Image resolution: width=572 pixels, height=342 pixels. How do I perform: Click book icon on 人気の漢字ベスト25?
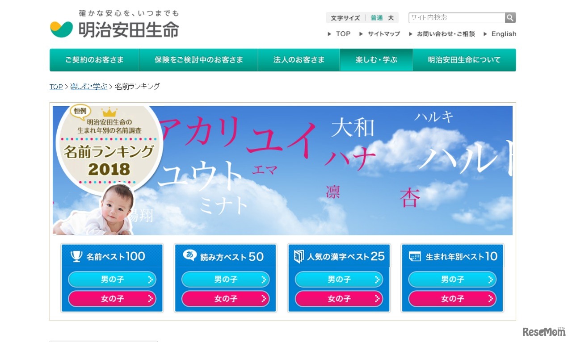299,256
